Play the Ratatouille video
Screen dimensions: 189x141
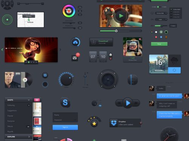(121, 16)
